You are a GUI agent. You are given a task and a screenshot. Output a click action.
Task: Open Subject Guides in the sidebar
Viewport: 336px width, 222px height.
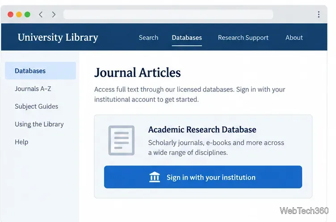tap(37, 107)
